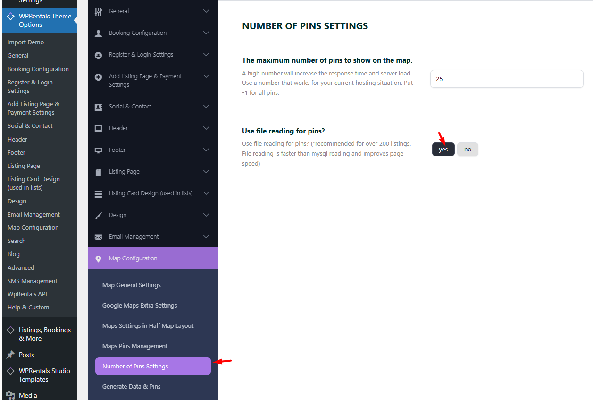Click the General sliders icon

[x=98, y=11]
